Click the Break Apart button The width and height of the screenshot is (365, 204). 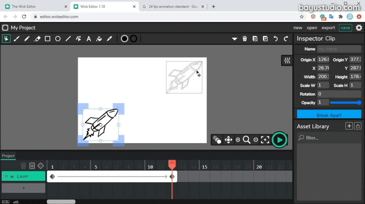[x=329, y=115]
